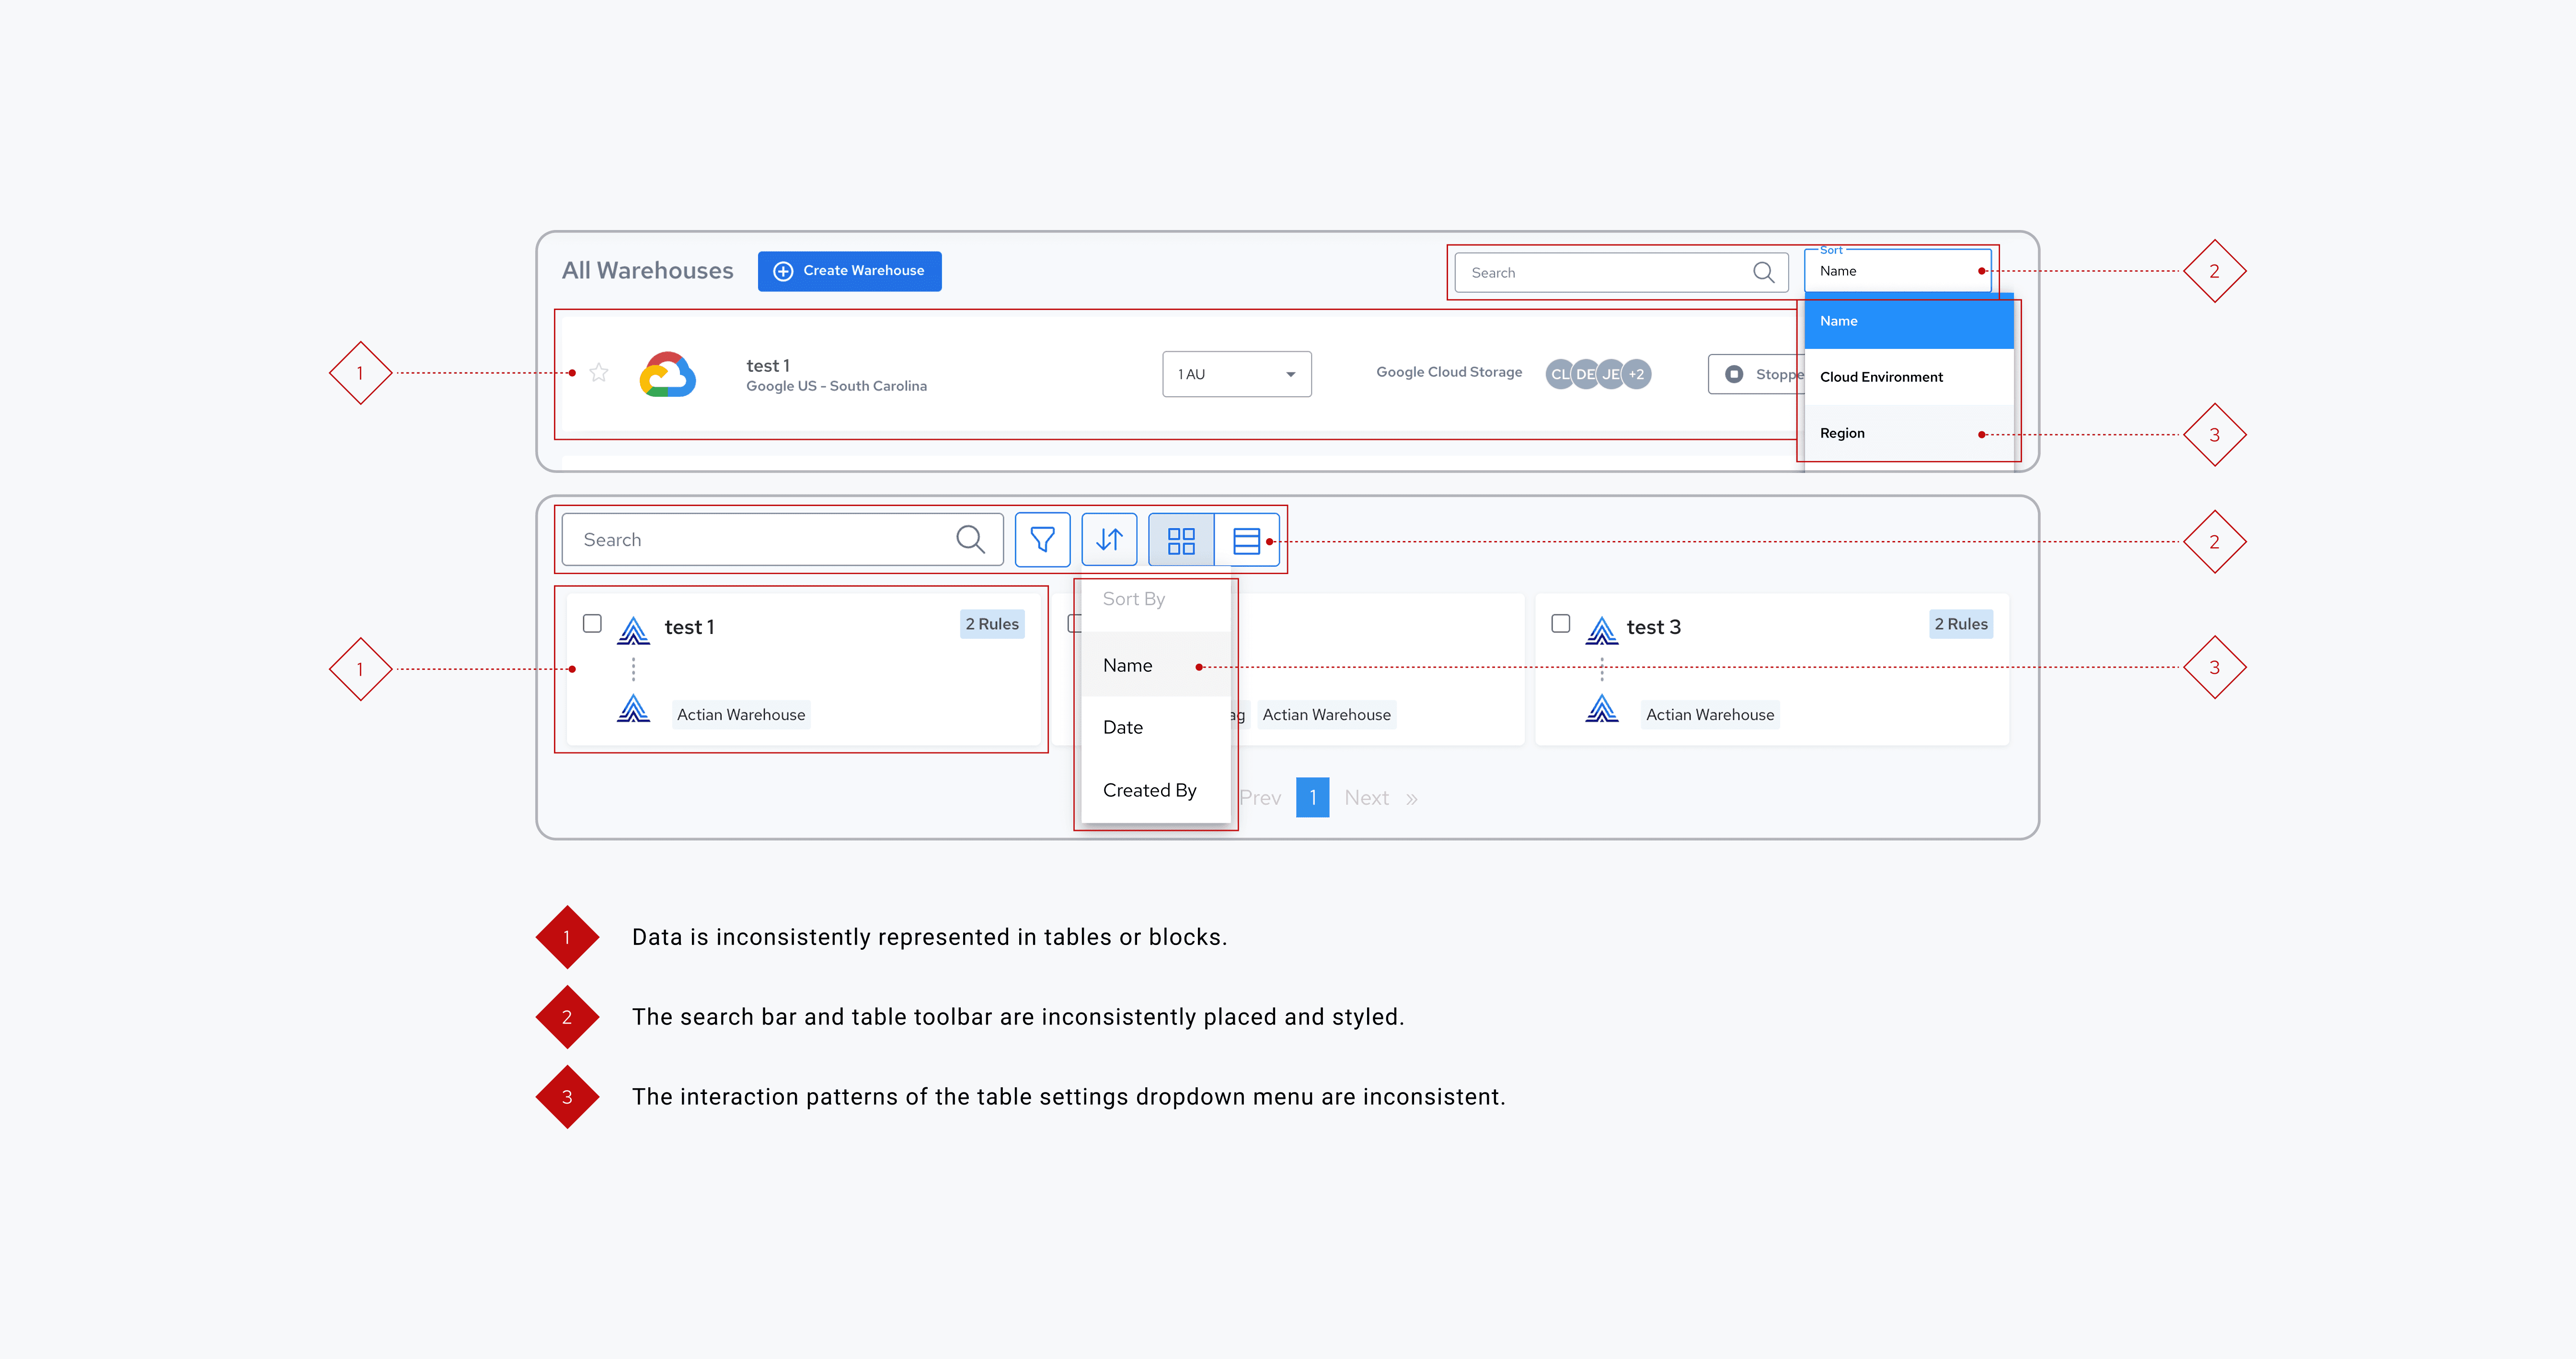Click the Google Cloud logo icon

coord(668,375)
